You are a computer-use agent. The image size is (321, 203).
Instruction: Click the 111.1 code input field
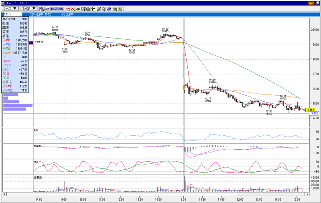[13, 14]
